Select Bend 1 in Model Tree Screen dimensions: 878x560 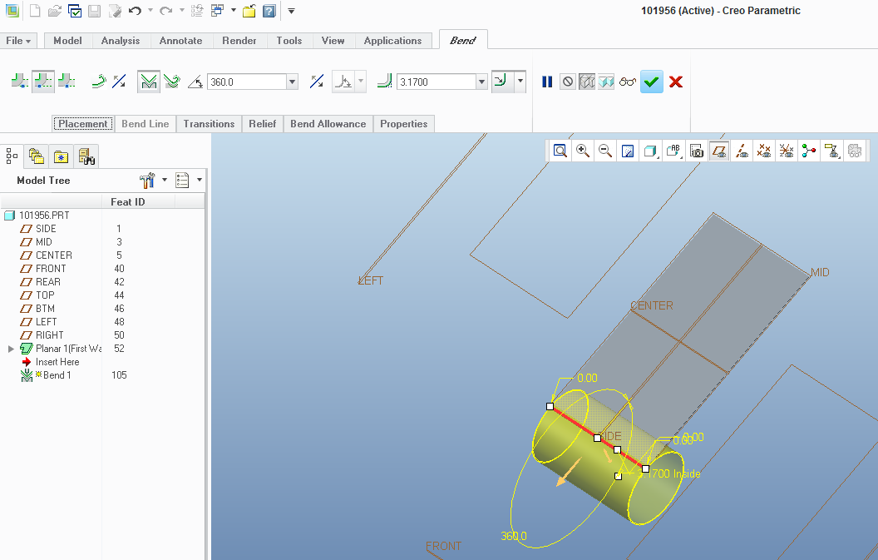point(57,375)
